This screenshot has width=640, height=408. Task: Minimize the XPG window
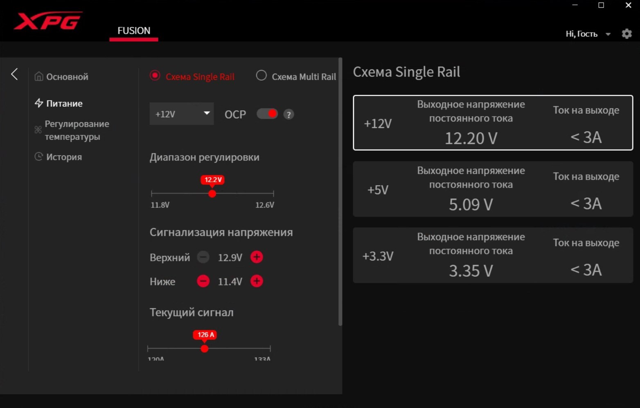coord(575,5)
